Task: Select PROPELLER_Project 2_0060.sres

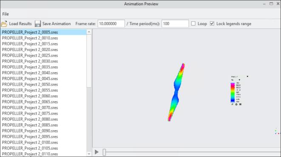Action: pos(43,96)
